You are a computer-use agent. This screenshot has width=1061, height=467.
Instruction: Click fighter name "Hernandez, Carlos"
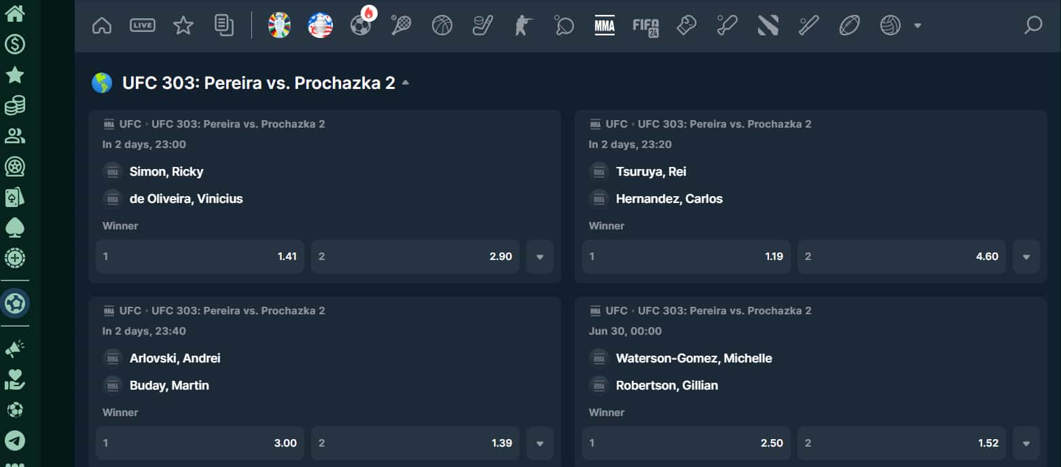[669, 199]
